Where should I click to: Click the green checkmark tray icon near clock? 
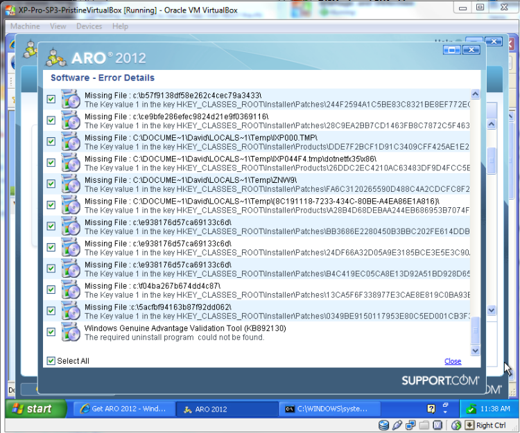471,409
